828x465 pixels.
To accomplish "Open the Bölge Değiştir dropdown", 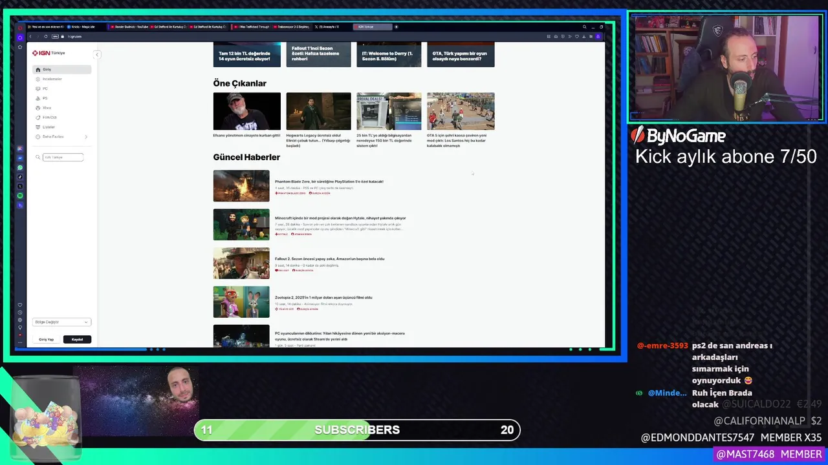I will coord(62,322).
